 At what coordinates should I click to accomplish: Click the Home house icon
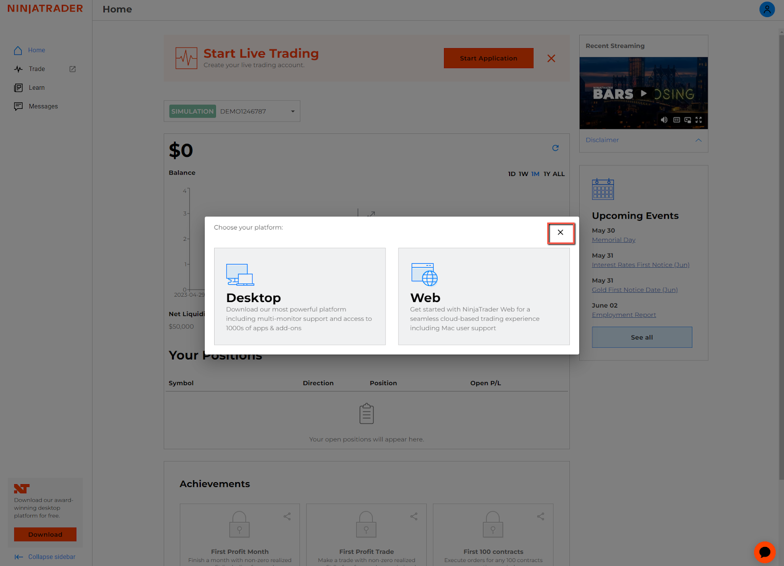pos(18,50)
